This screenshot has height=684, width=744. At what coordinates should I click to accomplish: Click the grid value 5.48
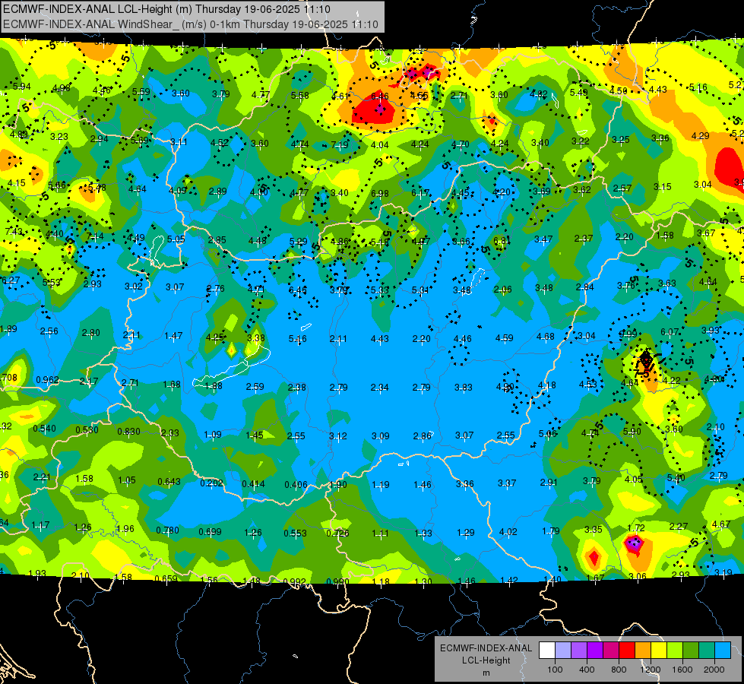(97, 188)
